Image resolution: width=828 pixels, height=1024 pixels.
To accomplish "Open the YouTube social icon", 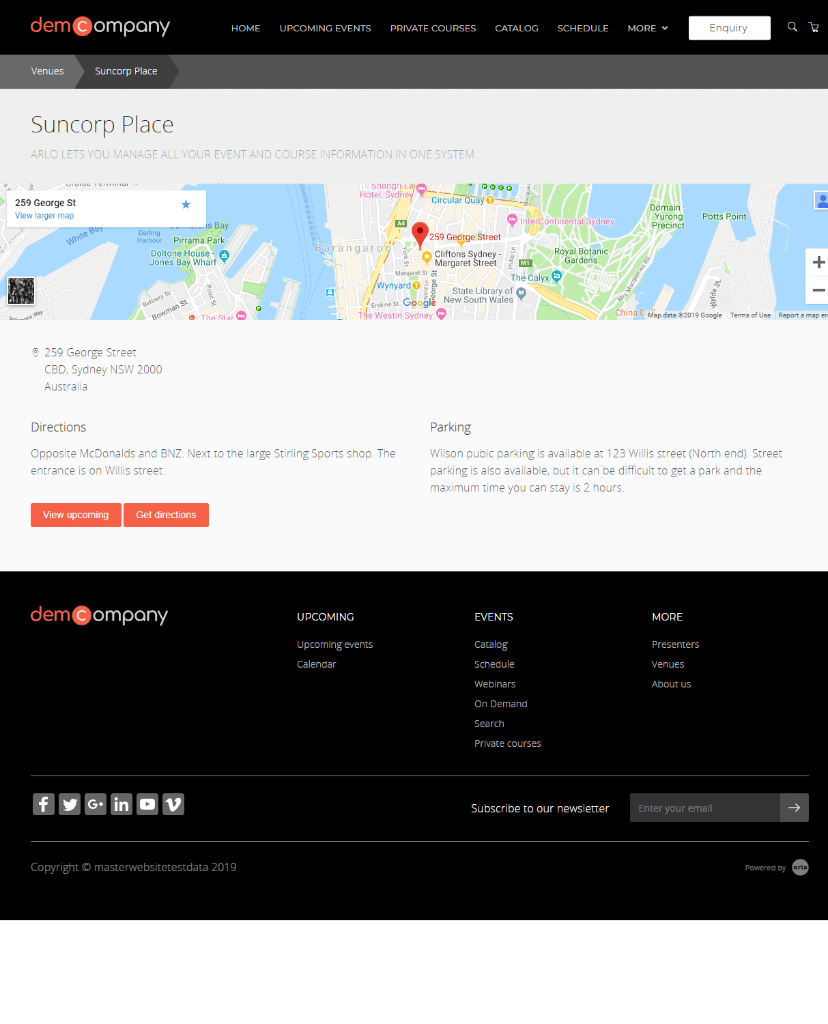I will coord(147,804).
